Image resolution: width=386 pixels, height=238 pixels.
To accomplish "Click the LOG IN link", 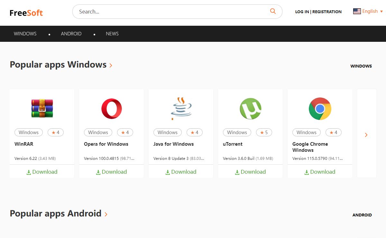I will click(302, 12).
